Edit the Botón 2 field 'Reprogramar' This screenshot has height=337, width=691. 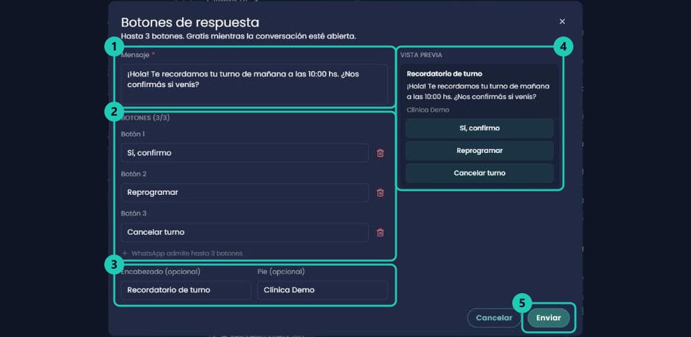click(245, 193)
